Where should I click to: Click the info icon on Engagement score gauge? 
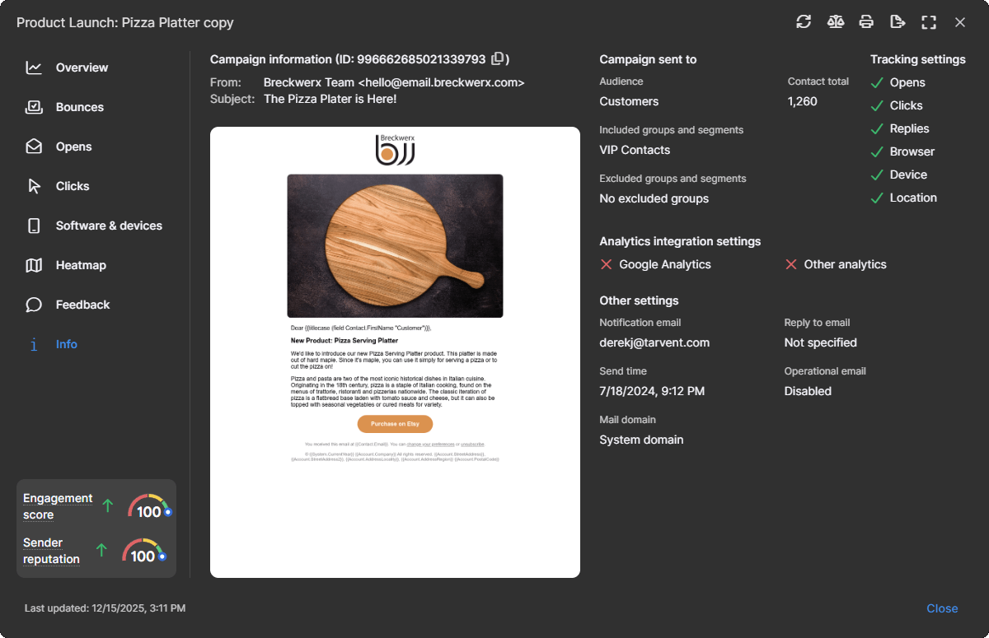168,512
